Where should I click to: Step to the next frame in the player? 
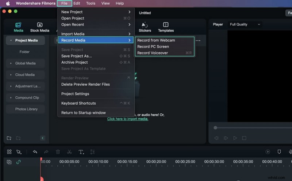(x=226, y=138)
